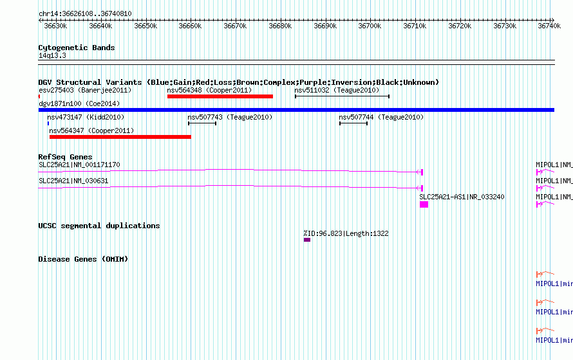The image size is (573, 360).
Task: Click the SLC25A21 NM_030631 transcript end arrow
Action: (x=420, y=188)
